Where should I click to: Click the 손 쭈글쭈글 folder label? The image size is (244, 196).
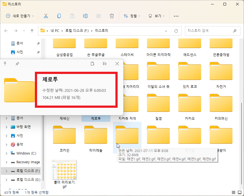[x=96, y=55]
